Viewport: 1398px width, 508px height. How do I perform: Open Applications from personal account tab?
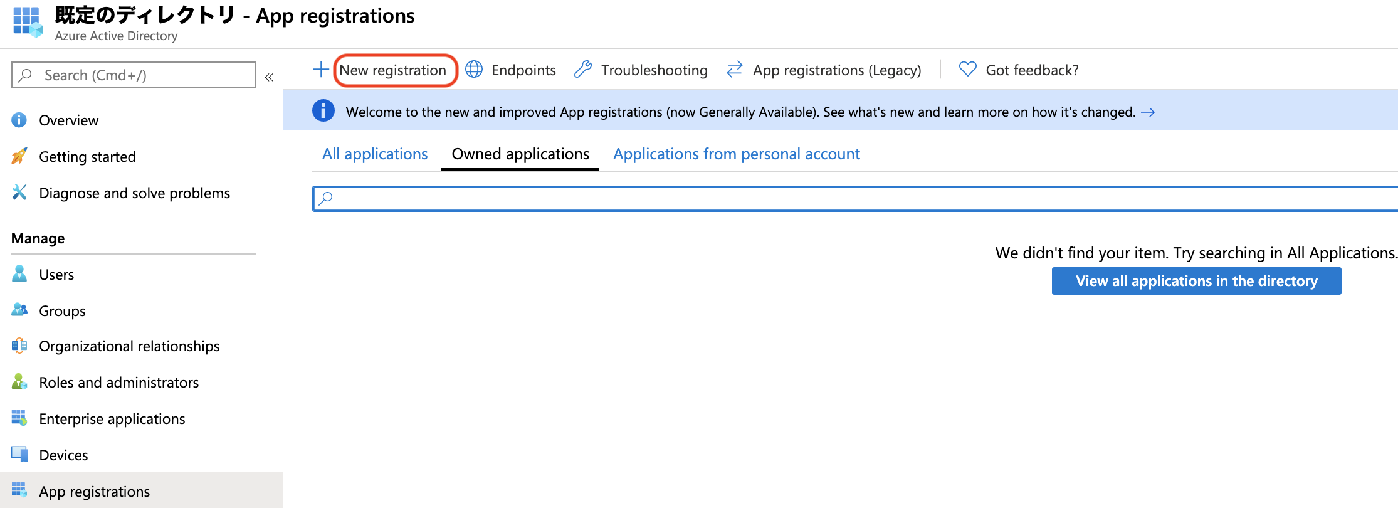coord(736,154)
